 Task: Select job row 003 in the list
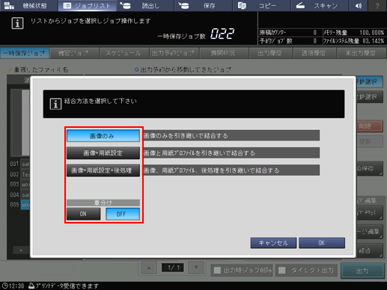coord(20,185)
